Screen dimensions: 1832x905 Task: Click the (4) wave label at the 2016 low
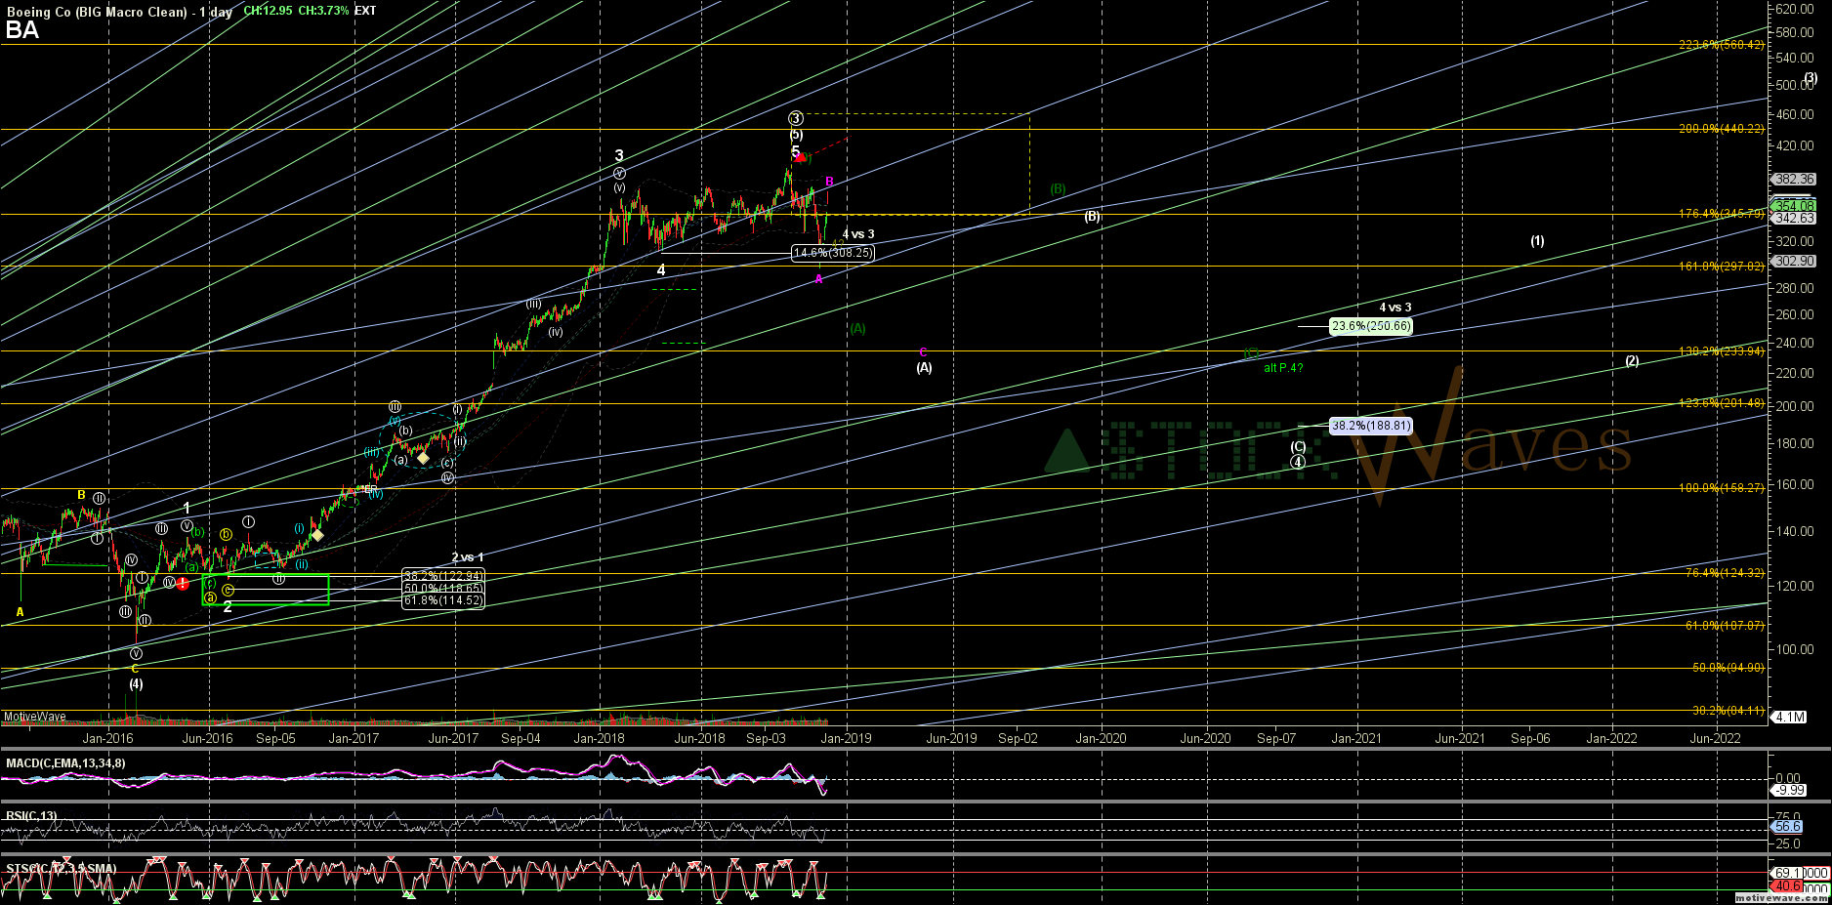tap(136, 684)
